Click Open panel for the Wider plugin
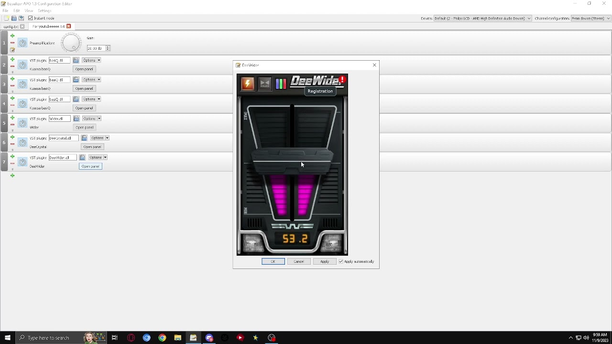 [x=84, y=127]
